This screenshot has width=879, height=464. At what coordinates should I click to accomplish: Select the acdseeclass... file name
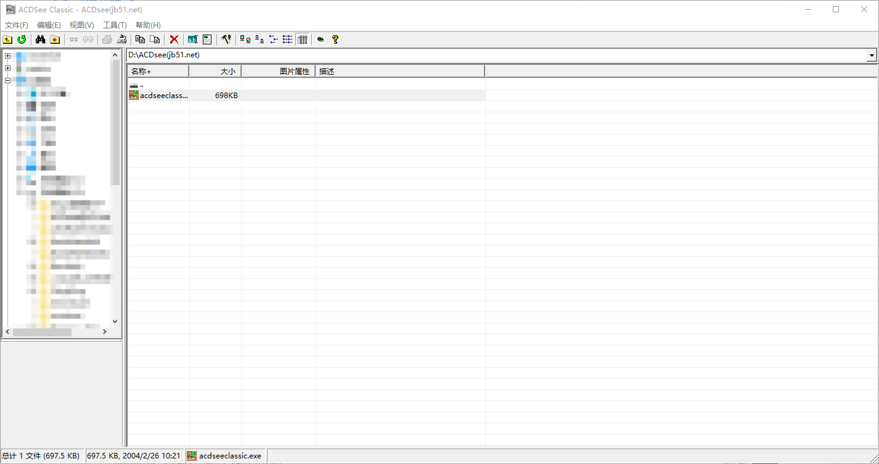(164, 96)
